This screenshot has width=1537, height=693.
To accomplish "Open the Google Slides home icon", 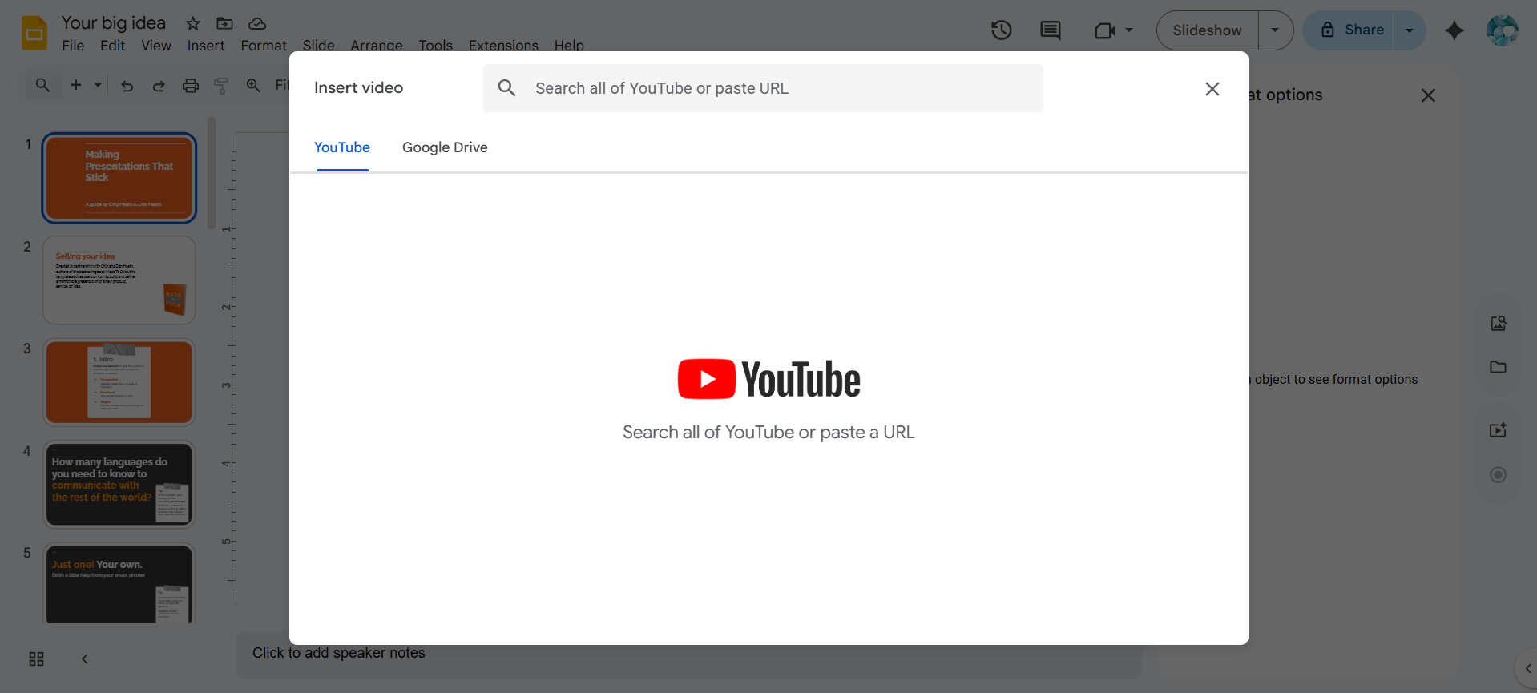I will 34,33.
